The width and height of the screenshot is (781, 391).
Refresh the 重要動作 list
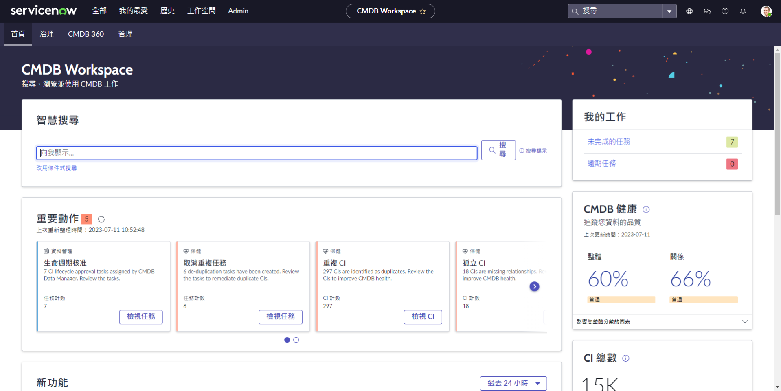coord(101,219)
